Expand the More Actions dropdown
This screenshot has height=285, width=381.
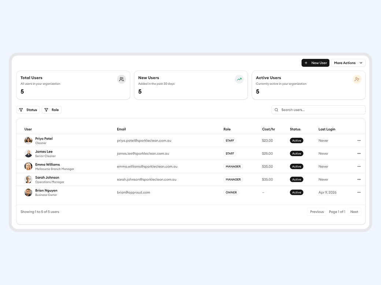click(348, 63)
